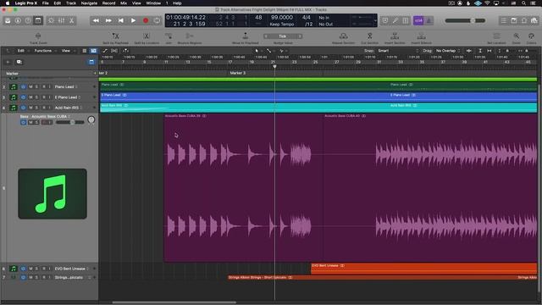Open the Window menu
542x305 pixels.
(x=153, y=3)
